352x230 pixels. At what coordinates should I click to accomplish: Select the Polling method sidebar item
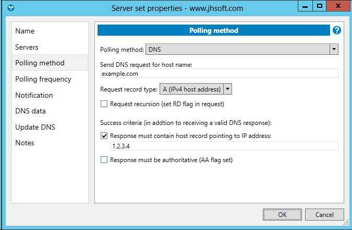pos(40,63)
